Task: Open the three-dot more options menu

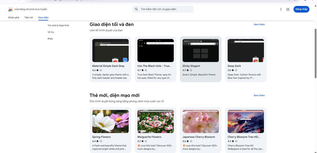Action: (x=281, y=9)
